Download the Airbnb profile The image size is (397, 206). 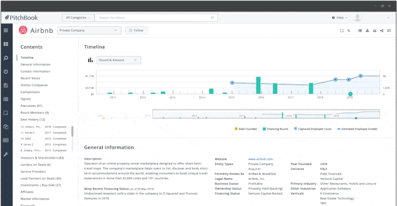pos(367,31)
